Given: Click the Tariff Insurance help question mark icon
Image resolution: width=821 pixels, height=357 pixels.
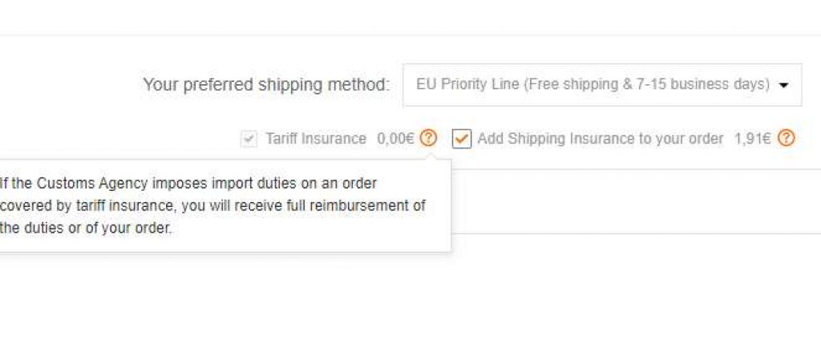Looking at the screenshot, I should pos(429,138).
